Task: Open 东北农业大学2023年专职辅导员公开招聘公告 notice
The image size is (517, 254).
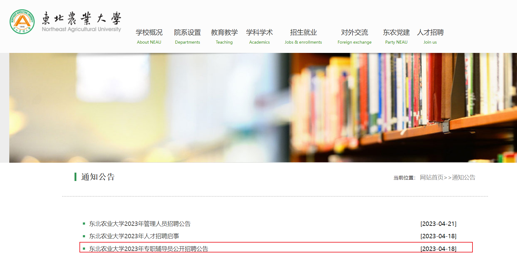Action: (149, 249)
